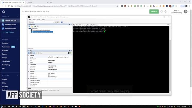Click the new folder icon in Connections panel
Screen dimensions: 192x108
pyautogui.click(x=32, y=26)
